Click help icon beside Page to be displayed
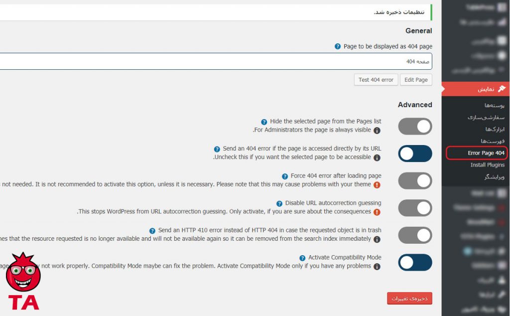This screenshot has height=316, width=510. coord(338,46)
